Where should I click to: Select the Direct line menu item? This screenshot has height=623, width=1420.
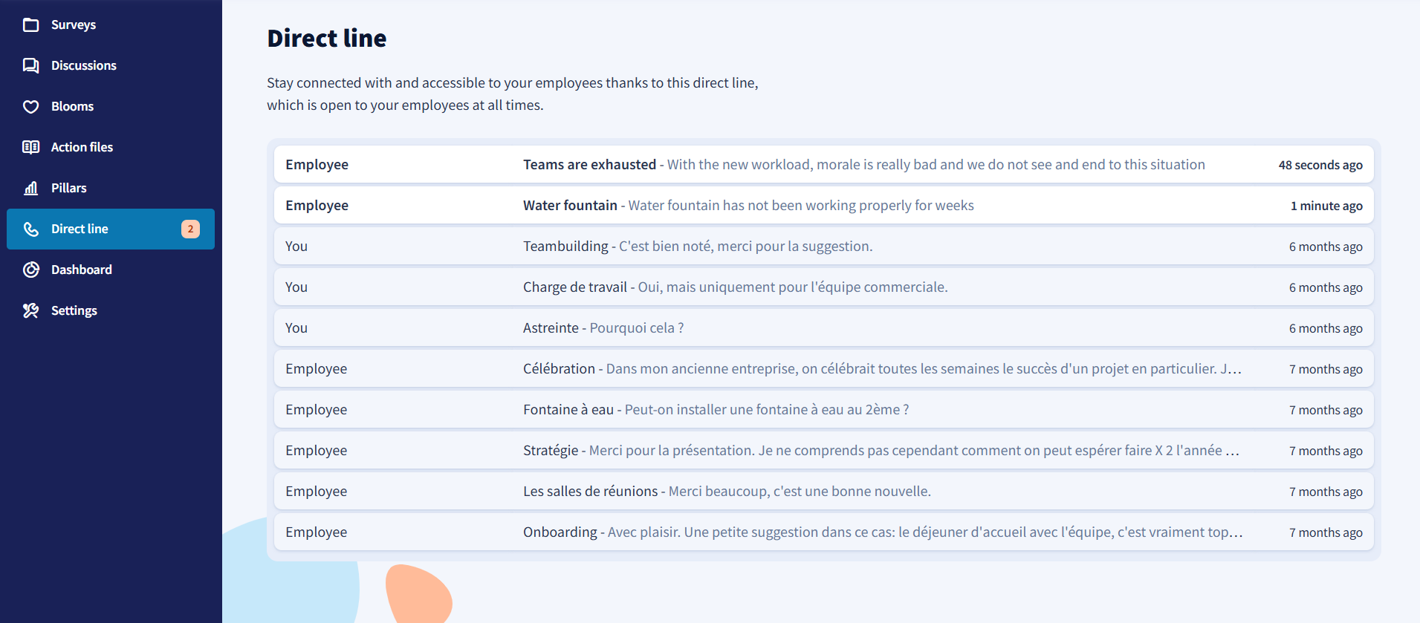pos(111,229)
